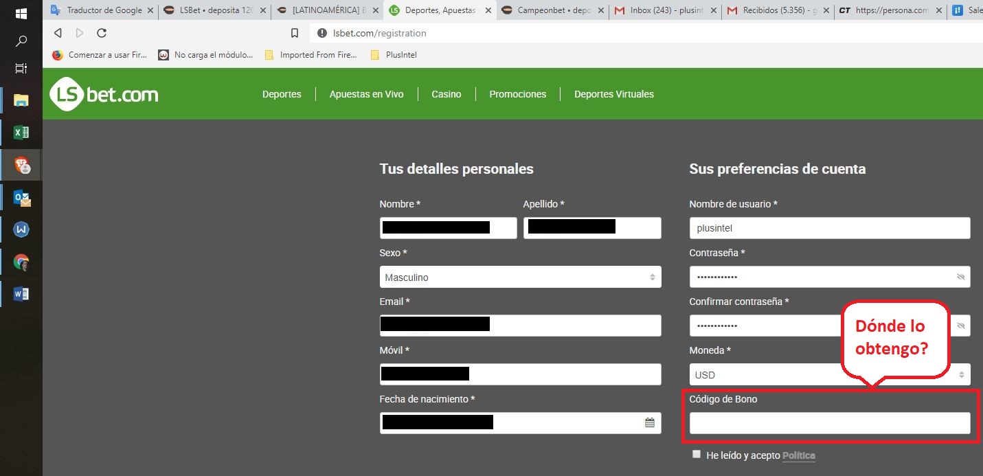Switch to the LATINOAMÉRICA tab
This screenshot has width=983, height=476.
327,10
